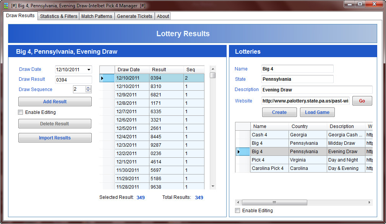This screenshot has width=386, height=224.
Task: Click the Draw Sequence up arrow
Action: tap(88, 87)
